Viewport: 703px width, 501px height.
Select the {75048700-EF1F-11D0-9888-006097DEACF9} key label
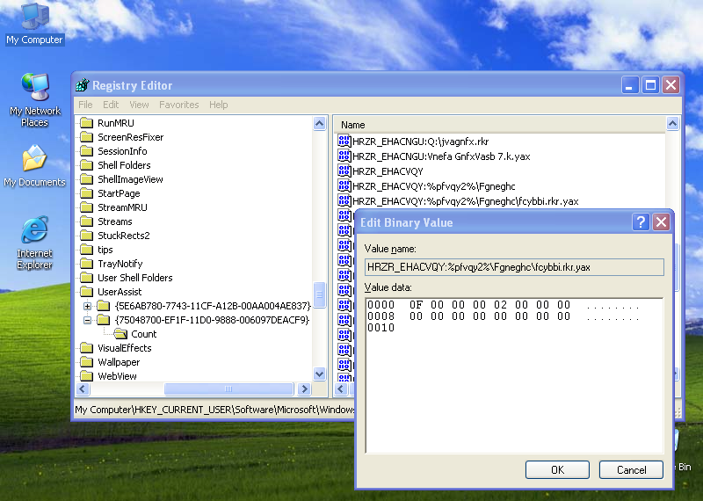click(x=212, y=320)
